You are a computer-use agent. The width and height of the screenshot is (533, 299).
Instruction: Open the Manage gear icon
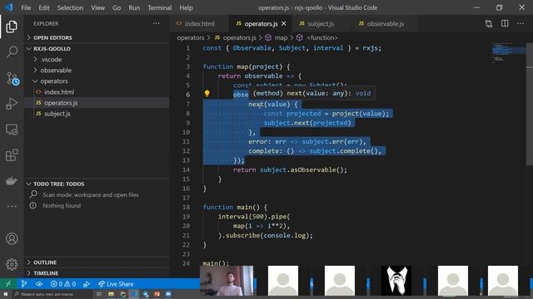click(x=12, y=264)
